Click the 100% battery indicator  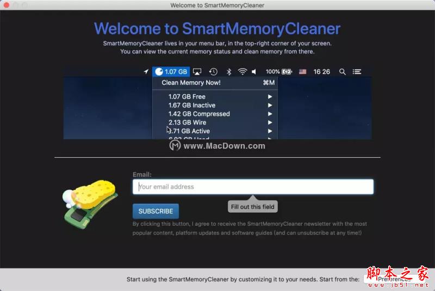[x=279, y=72]
